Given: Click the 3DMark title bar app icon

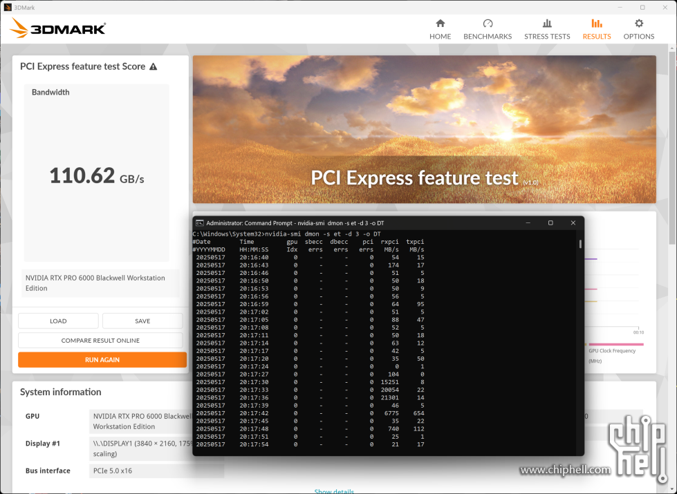Looking at the screenshot, I should point(8,8).
